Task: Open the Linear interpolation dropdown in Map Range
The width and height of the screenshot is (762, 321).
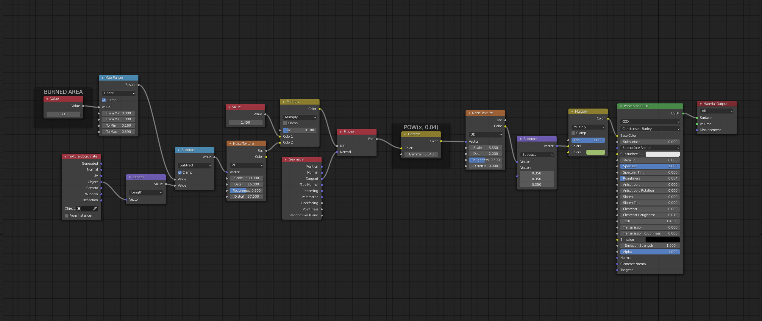Action: coord(118,93)
